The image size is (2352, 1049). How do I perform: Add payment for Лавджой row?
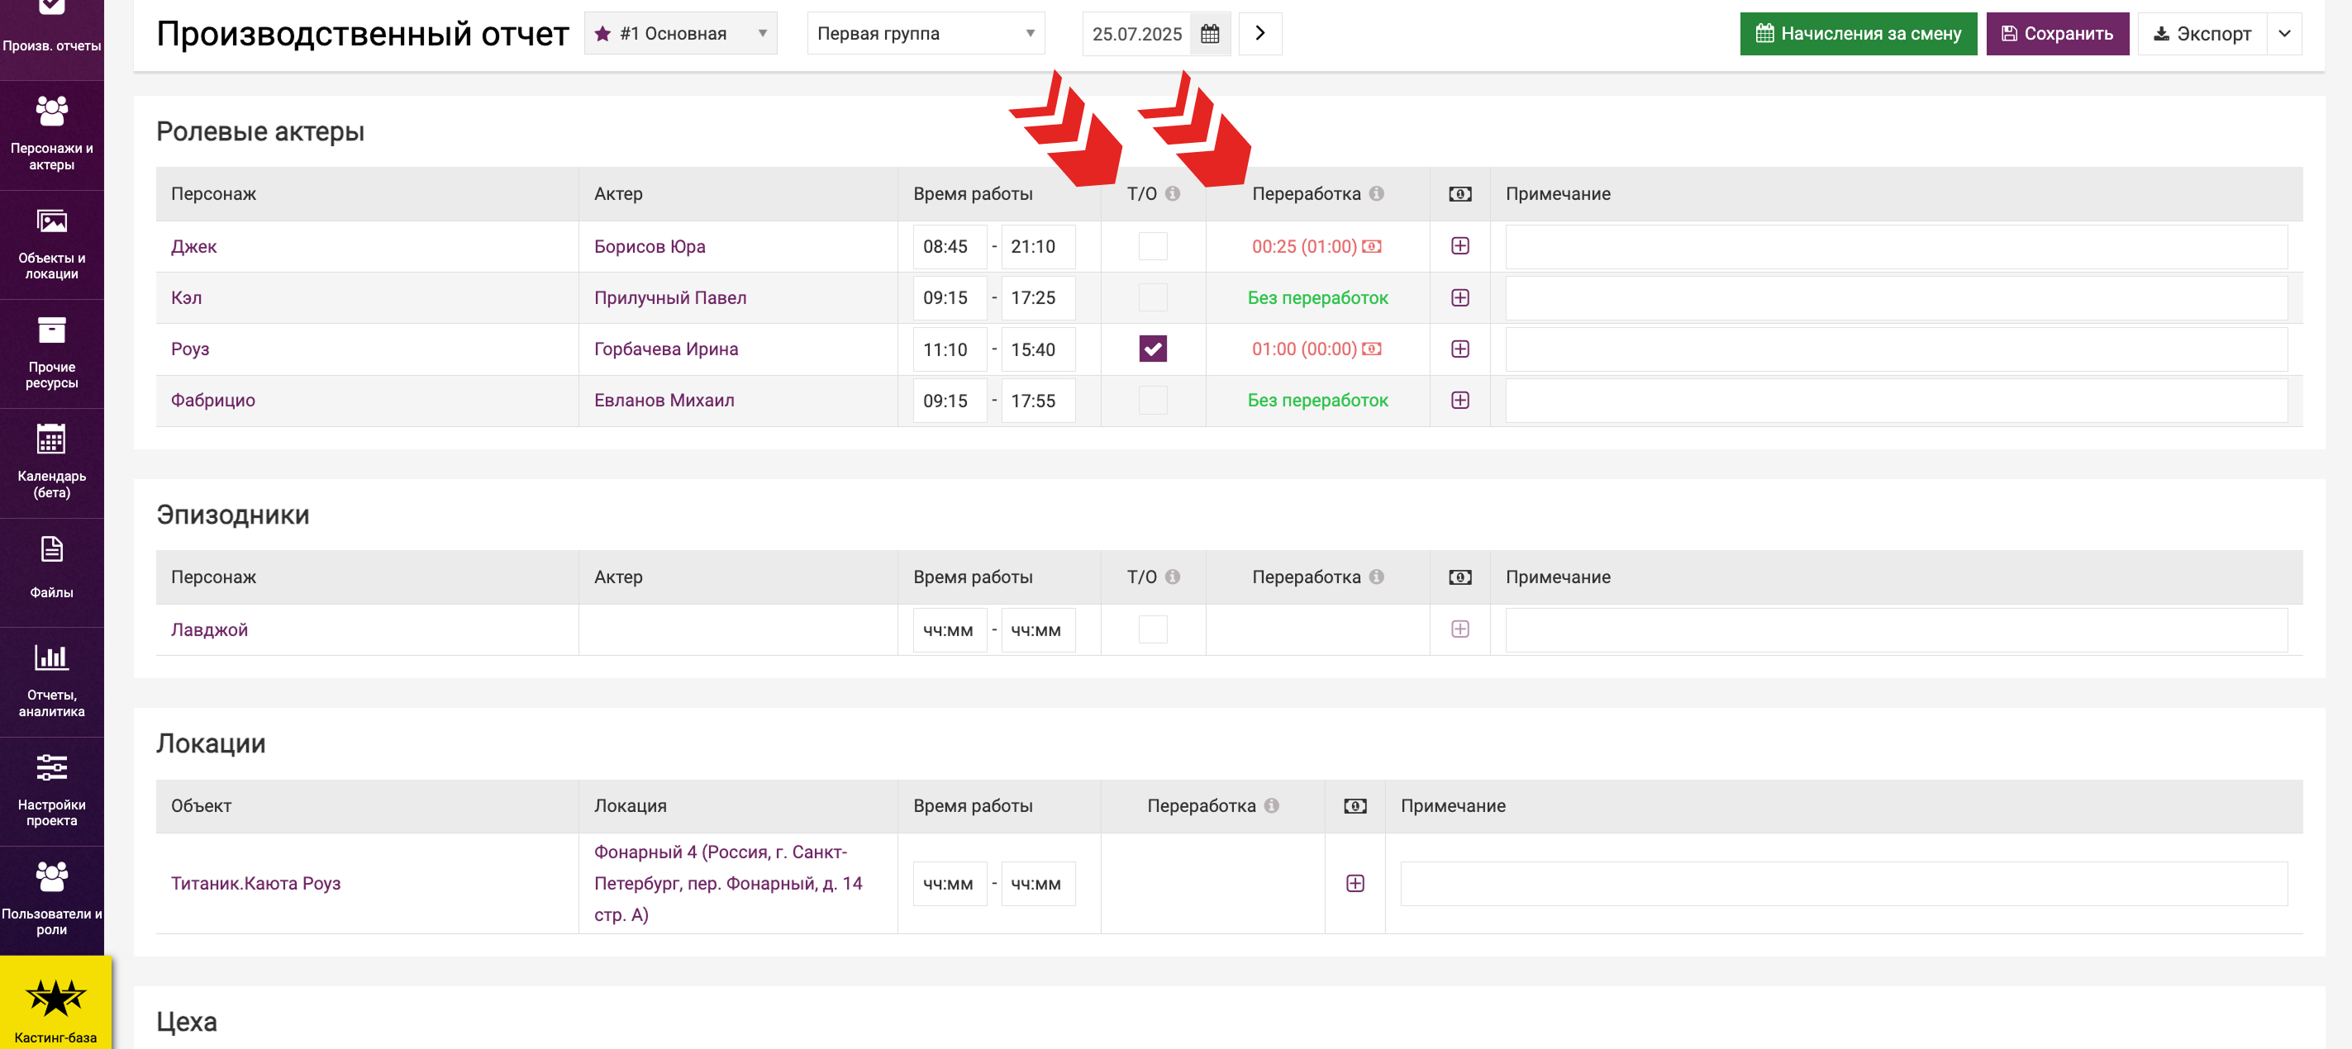(1460, 629)
